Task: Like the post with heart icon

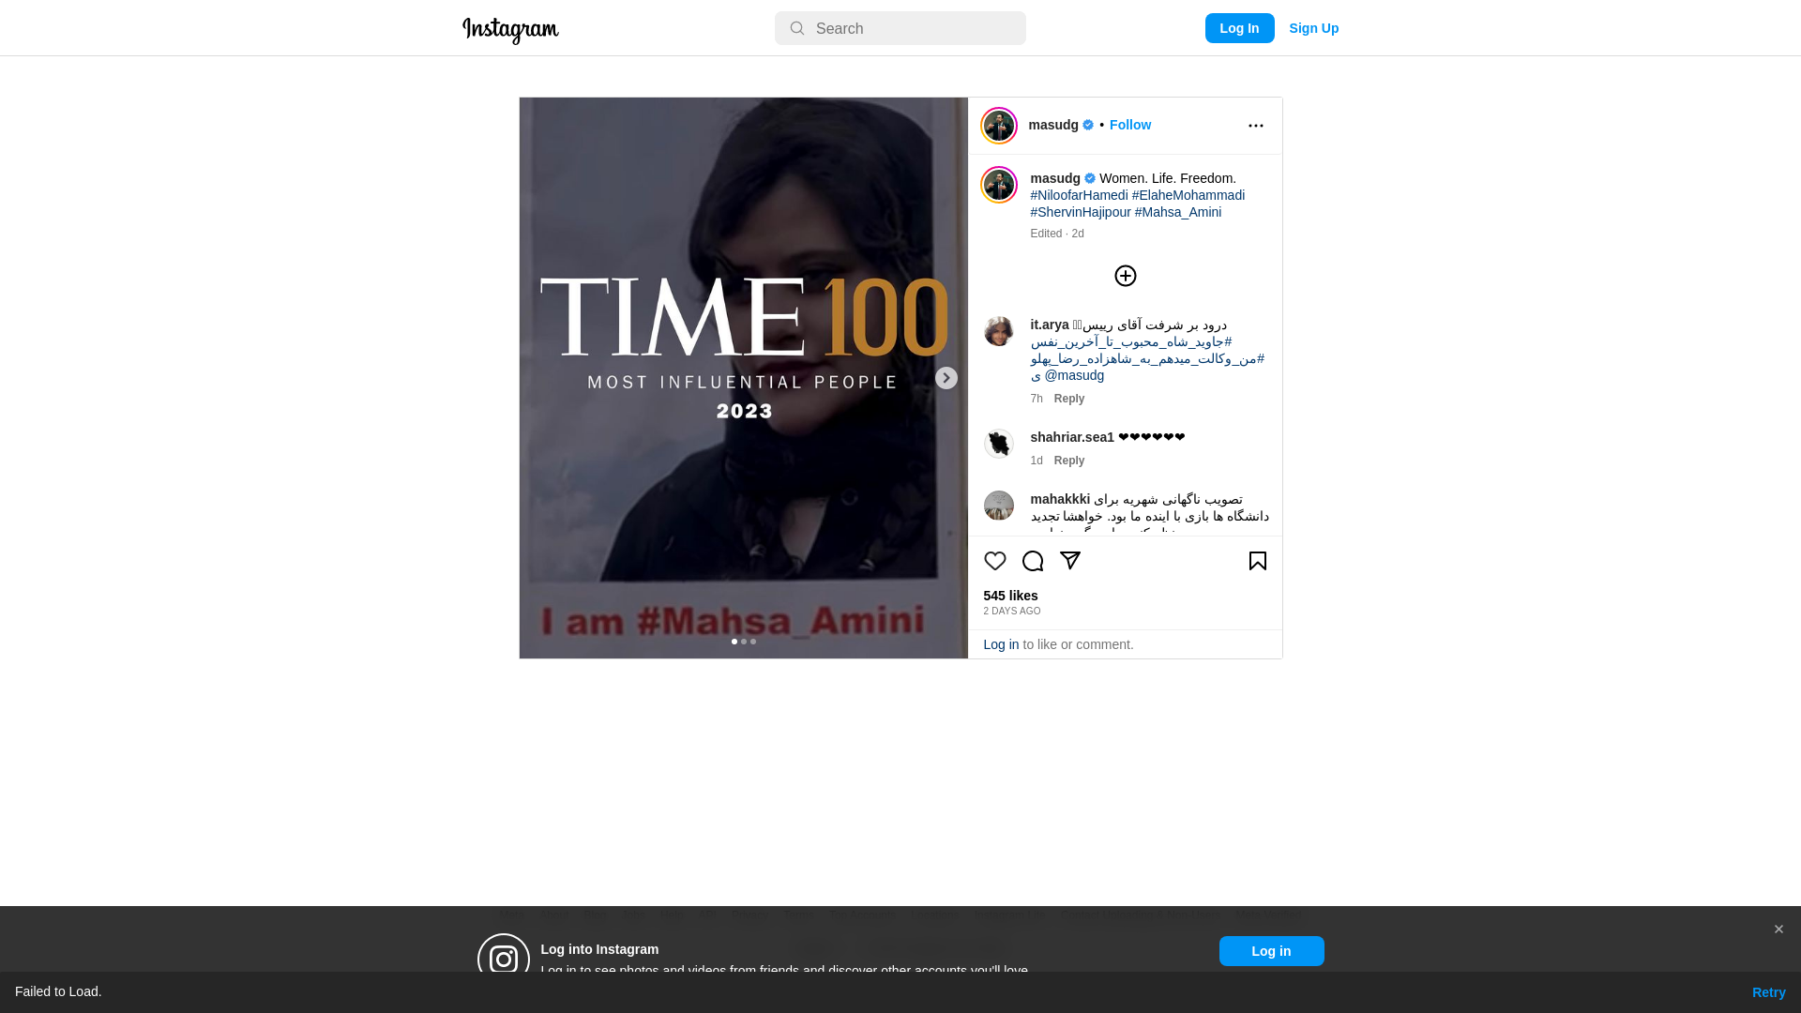Action: pyautogui.click(x=994, y=561)
